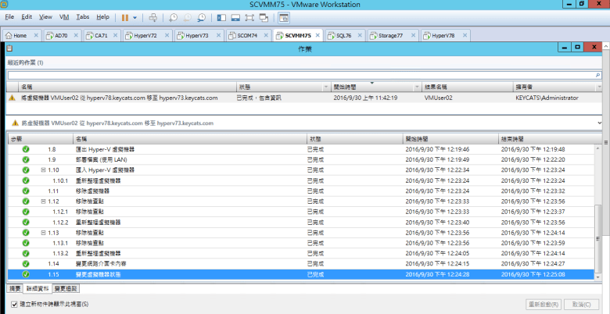Click the orange Suspend VM pause icon

tap(125, 16)
